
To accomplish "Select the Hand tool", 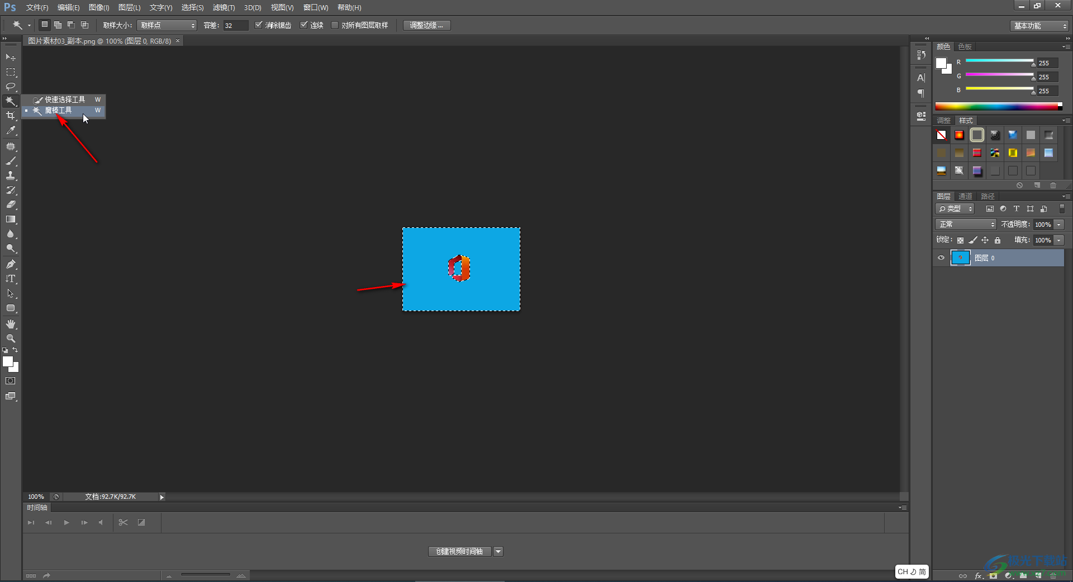I will click(11, 324).
